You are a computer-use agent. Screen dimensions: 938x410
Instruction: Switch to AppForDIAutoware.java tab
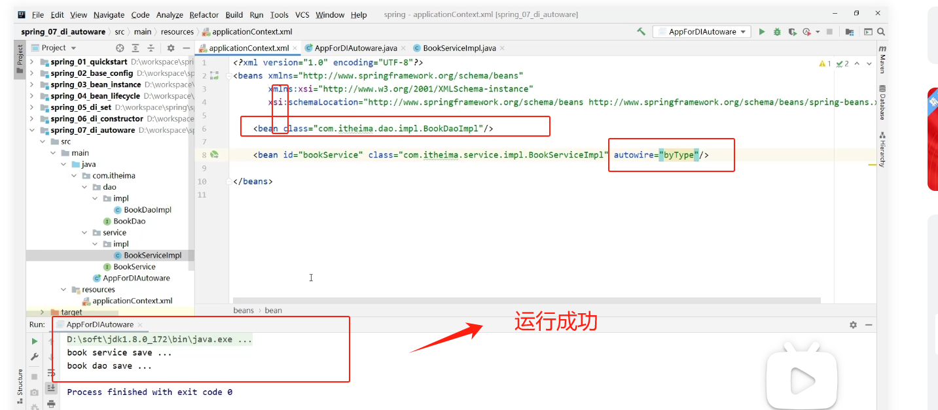point(355,48)
